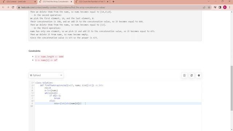Click the Constraints heading
Viewport: 233px width, 131px height.
tap(35, 51)
